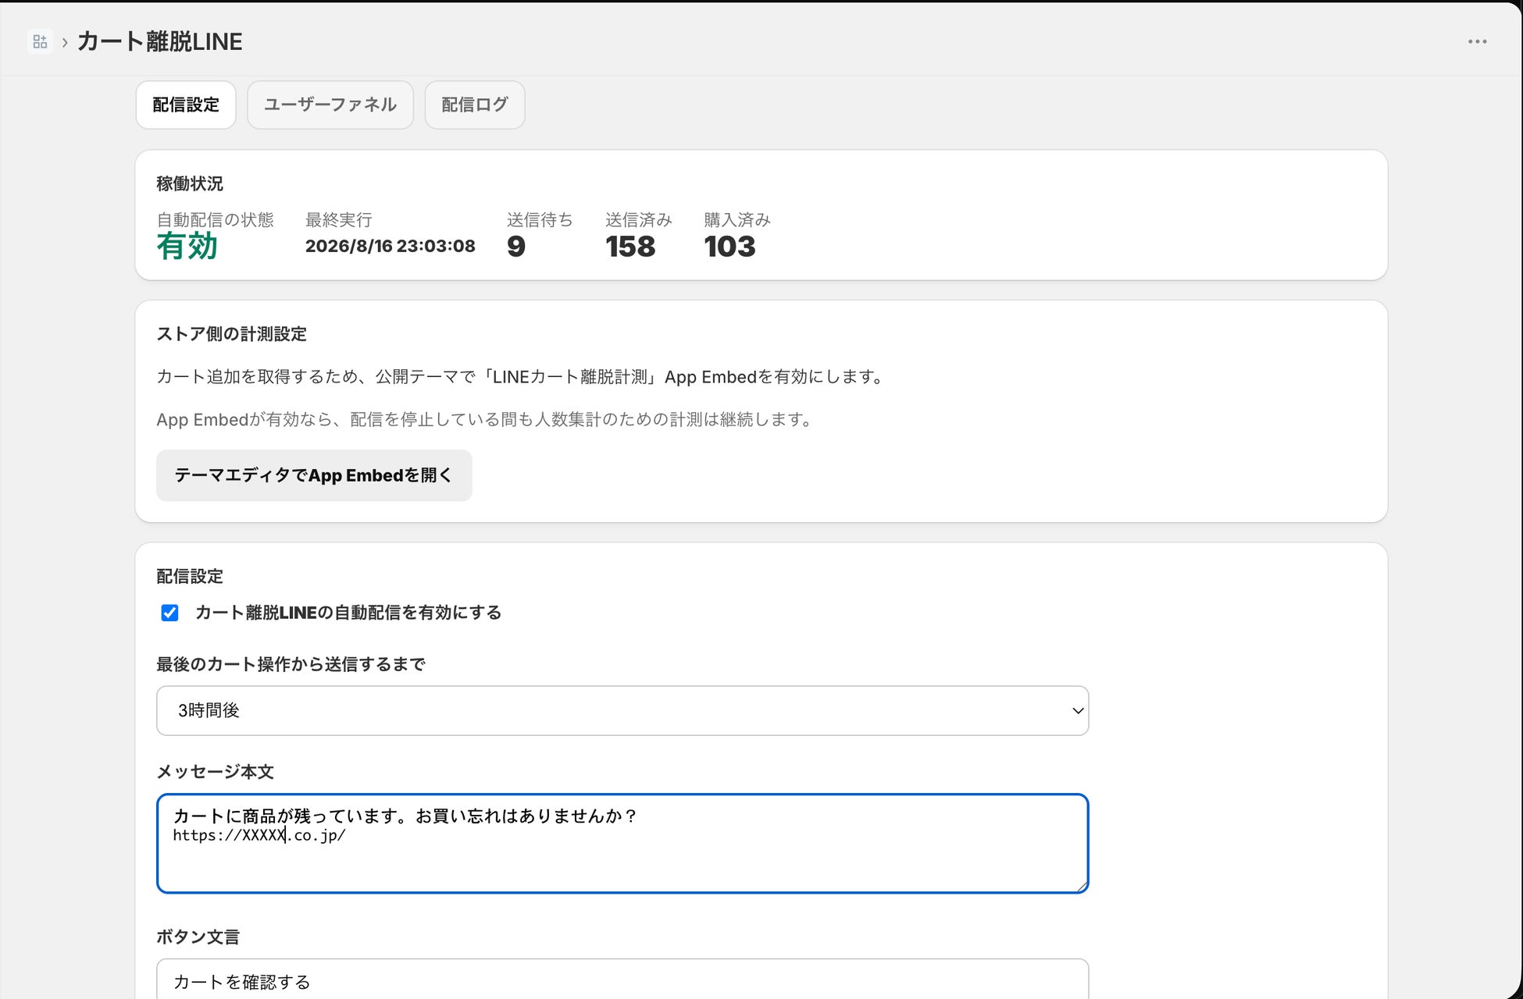Click テーマエディタでApp Embedを開く button
The height and width of the screenshot is (999, 1523).
pos(314,475)
